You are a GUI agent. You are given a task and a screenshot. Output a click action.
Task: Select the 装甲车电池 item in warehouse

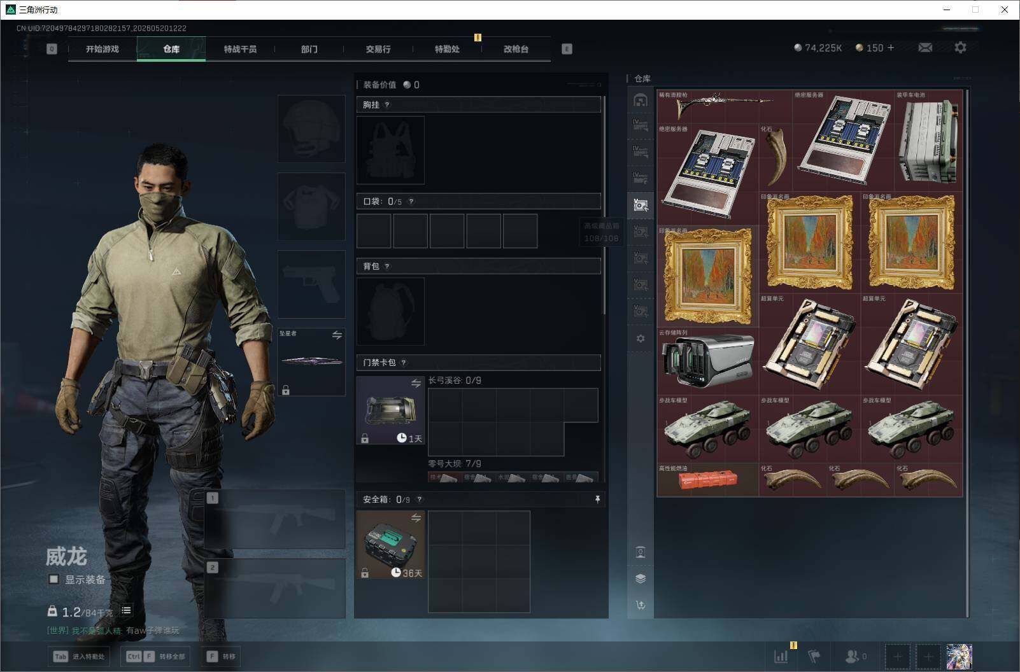[928, 141]
